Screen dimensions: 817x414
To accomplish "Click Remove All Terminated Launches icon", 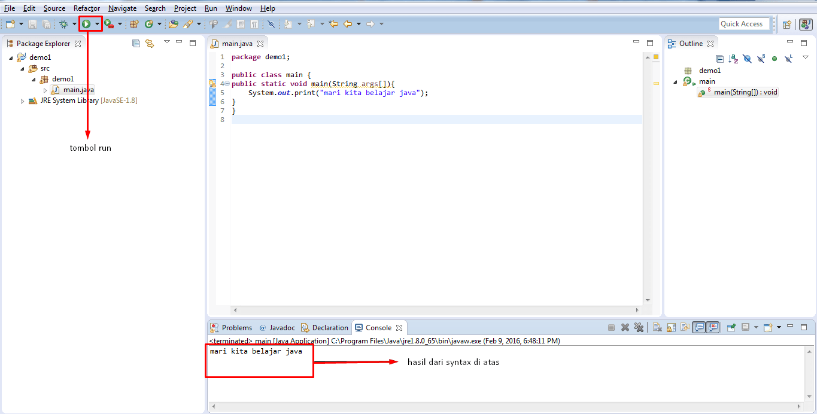I will point(639,327).
